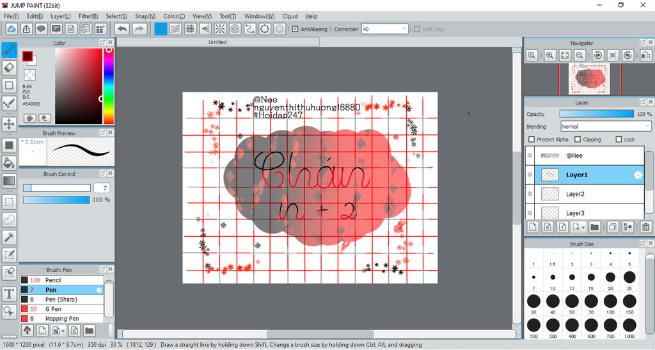Open the Blending mode dropdown

pos(606,127)
